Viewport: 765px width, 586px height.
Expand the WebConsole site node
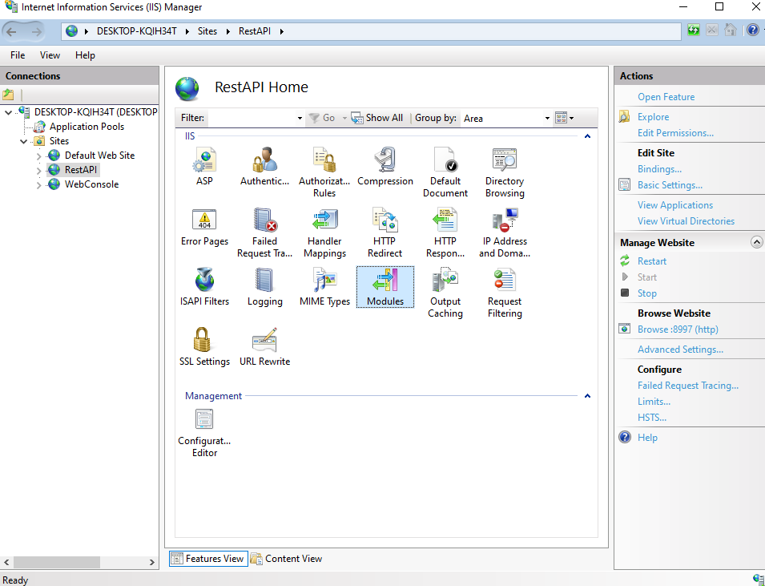click(x=38, y=185)
